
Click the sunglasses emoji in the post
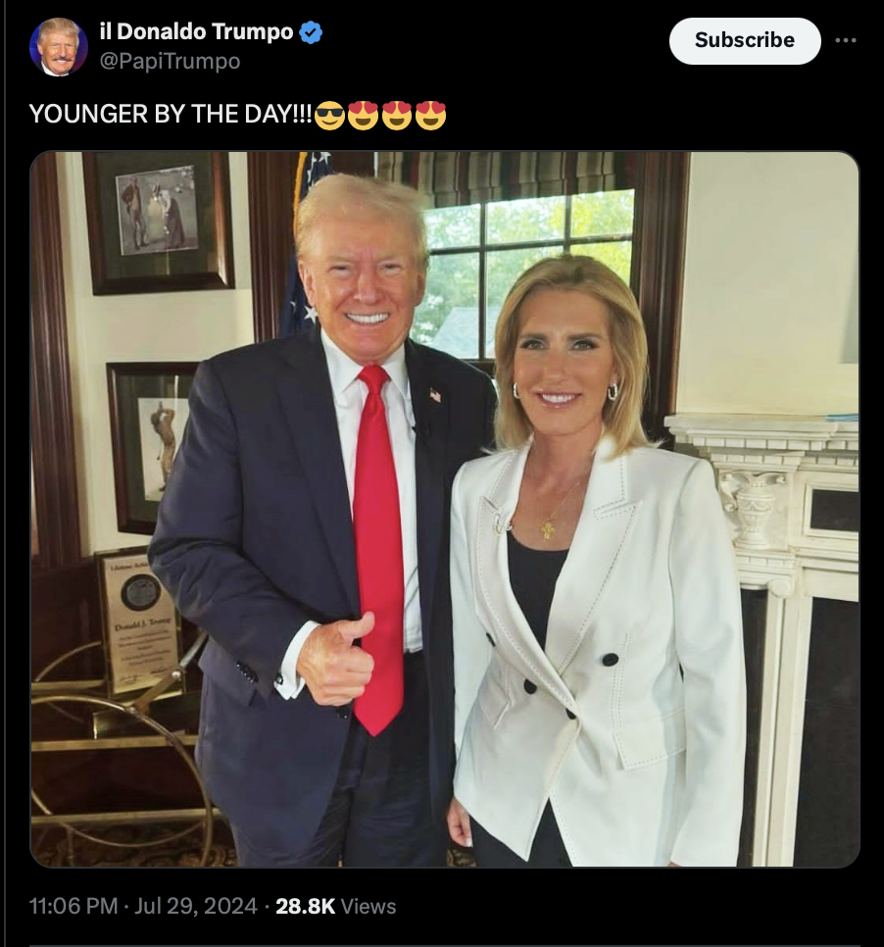click(x=329, y=115)
